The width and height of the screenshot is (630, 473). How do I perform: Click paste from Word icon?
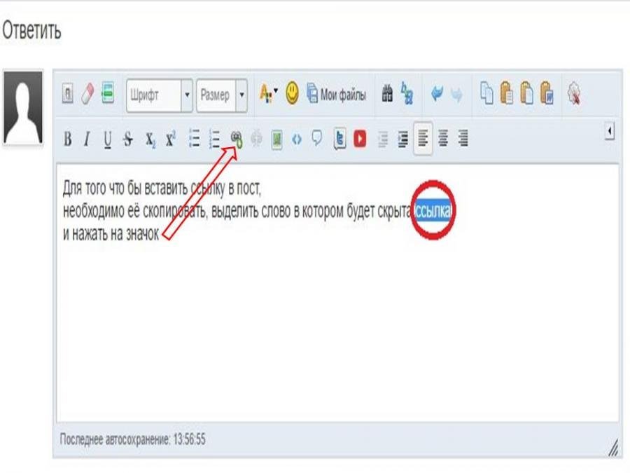pos(547,93)
